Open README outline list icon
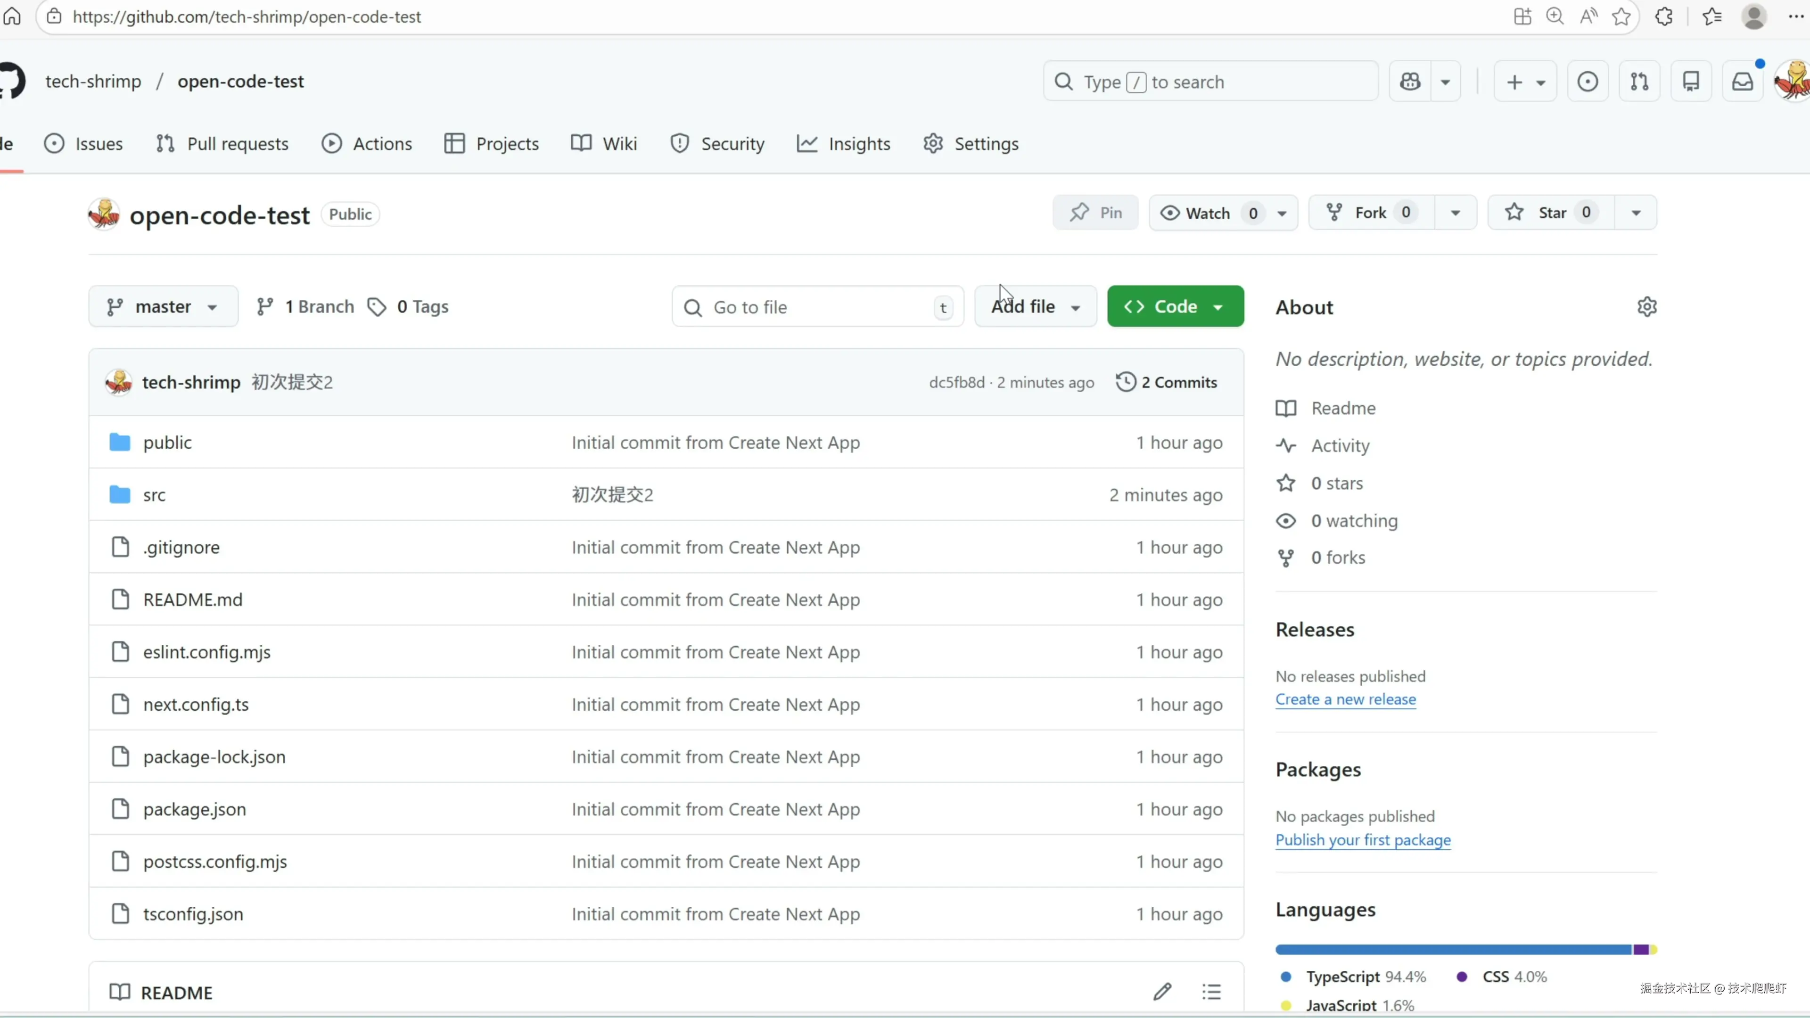The image size is (1810, 1018). click(x=1211, y=991)
